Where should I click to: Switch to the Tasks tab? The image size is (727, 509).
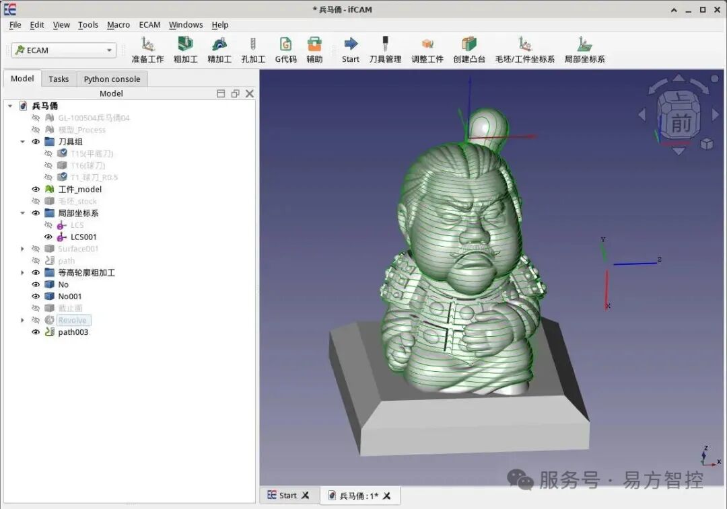[59, 79]
